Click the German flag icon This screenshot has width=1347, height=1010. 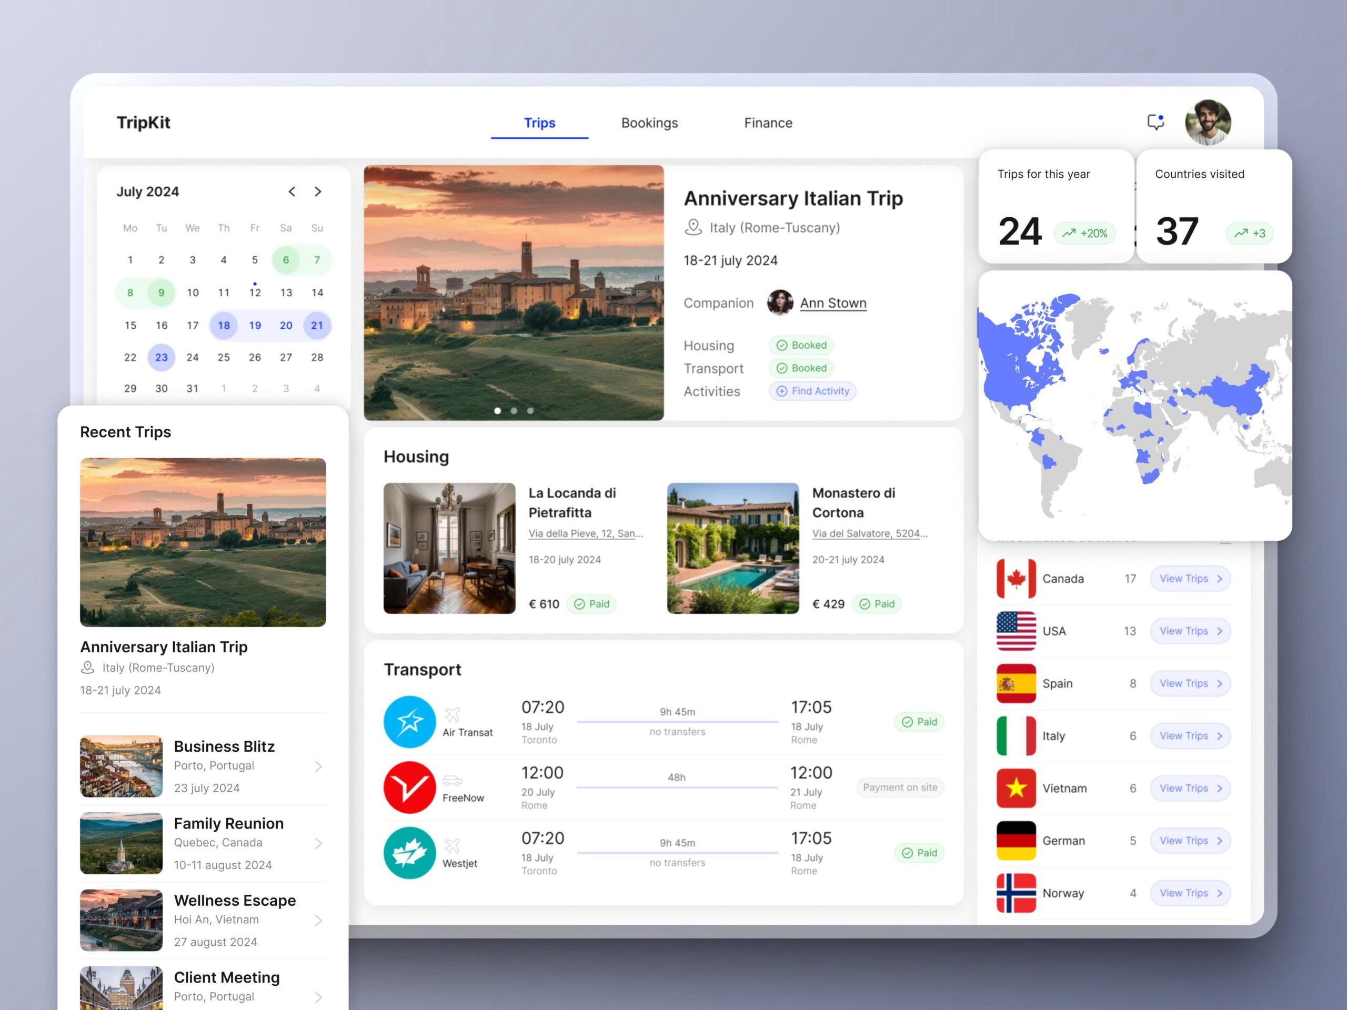tap(1017, 841)
